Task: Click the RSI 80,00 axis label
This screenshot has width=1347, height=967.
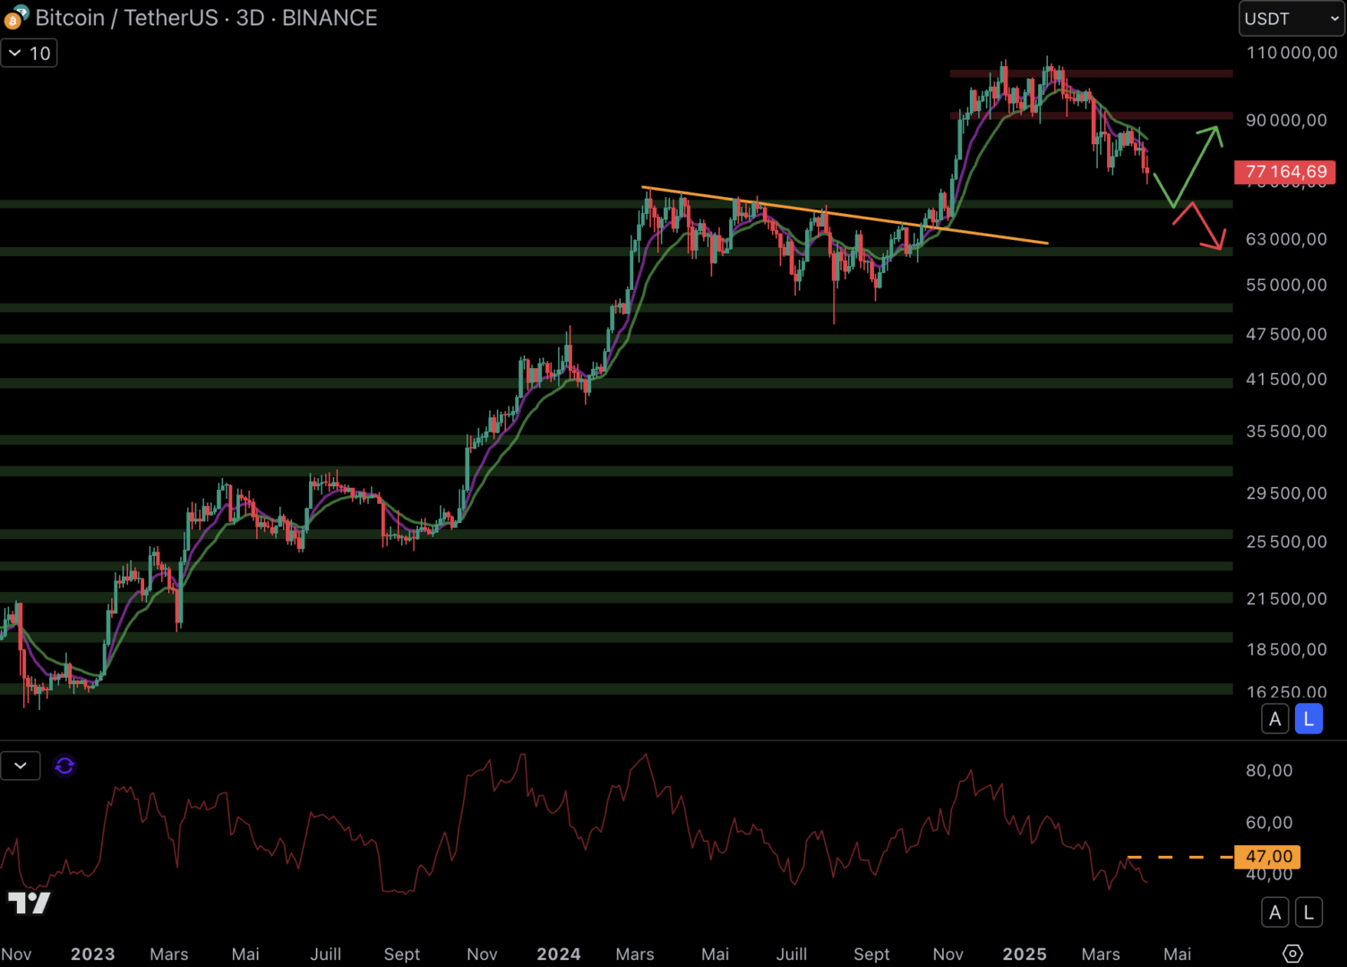Action: [x=1269, y=771]
